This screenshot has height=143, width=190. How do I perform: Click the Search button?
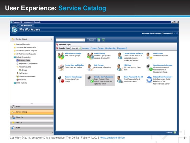91,40
